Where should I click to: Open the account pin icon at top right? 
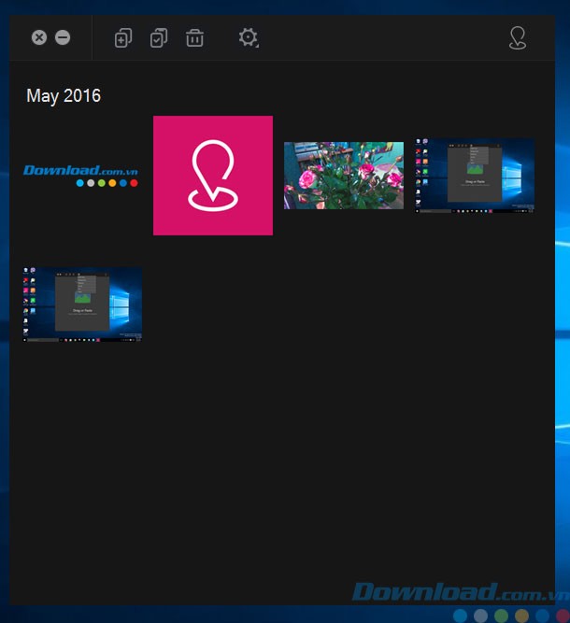coord(517,38)
